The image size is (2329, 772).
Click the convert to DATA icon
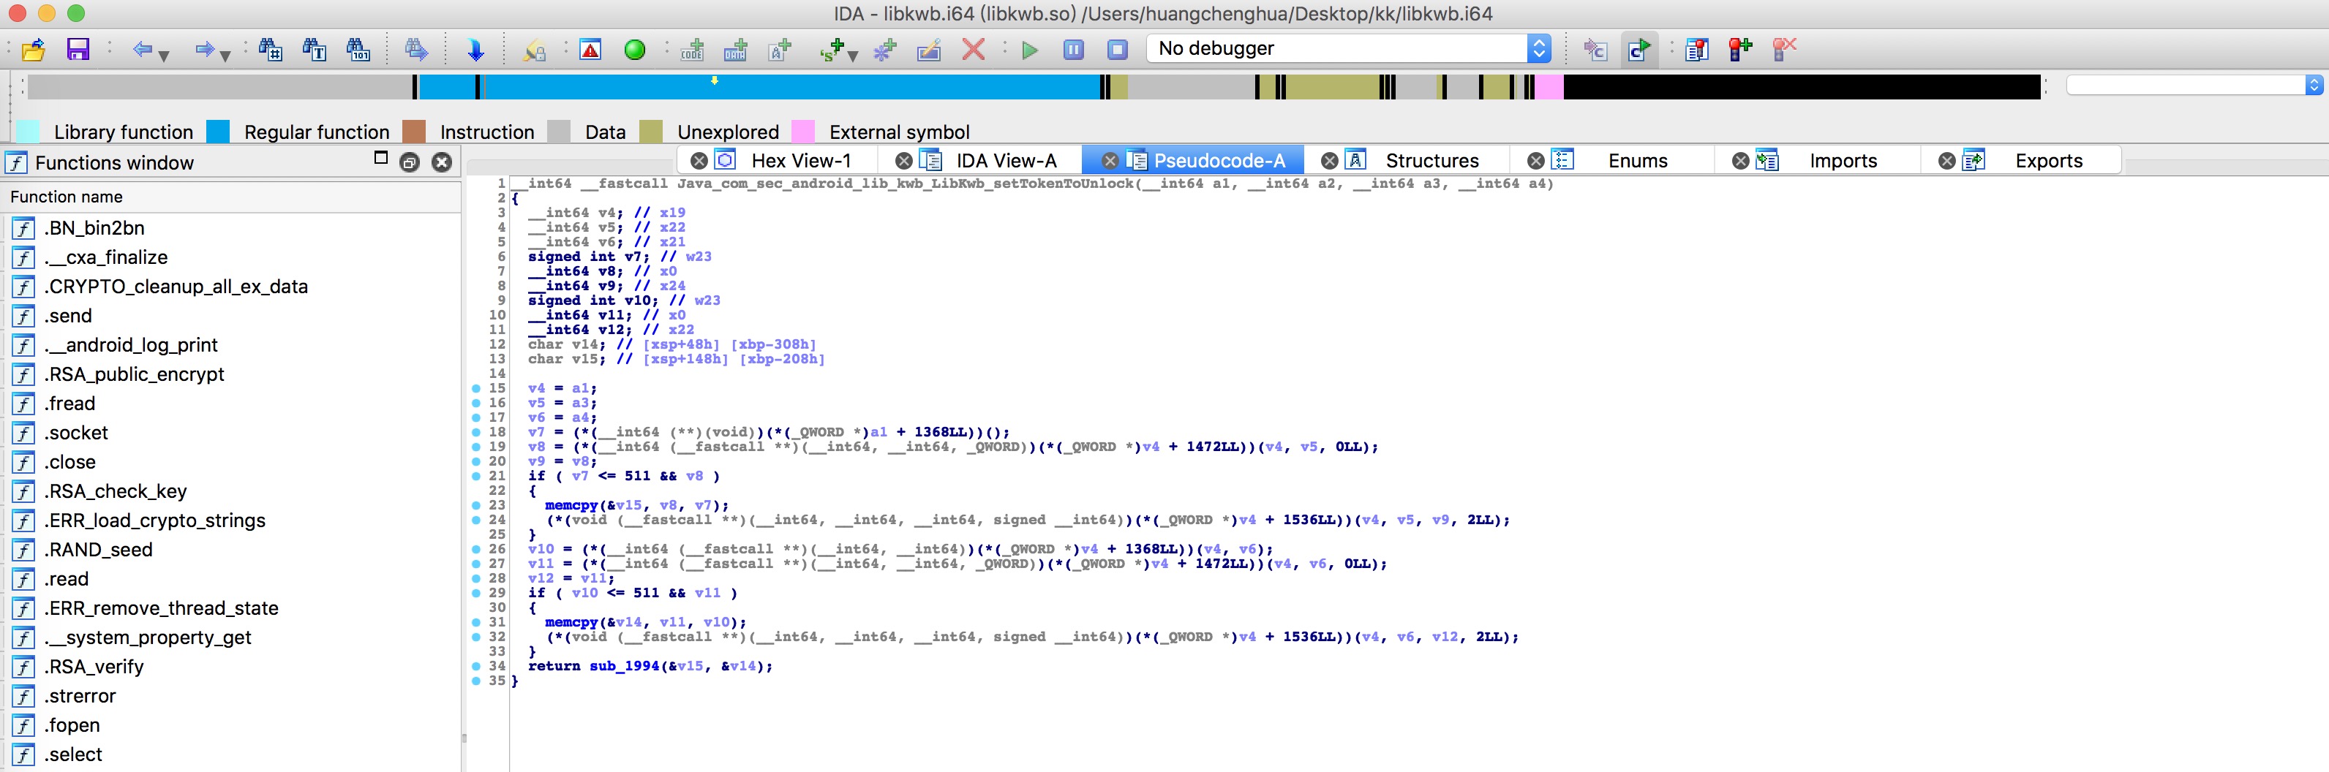(x=736, y=49)
